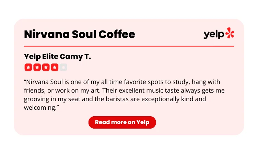Viewport: 258px width, 155px height.
Task: Click the word Nirvana in the title
Action: click(x=47, y=34)
